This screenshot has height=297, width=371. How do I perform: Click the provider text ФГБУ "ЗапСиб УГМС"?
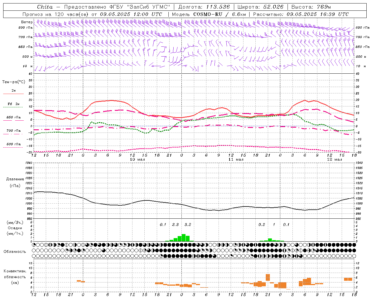(139, 7)
